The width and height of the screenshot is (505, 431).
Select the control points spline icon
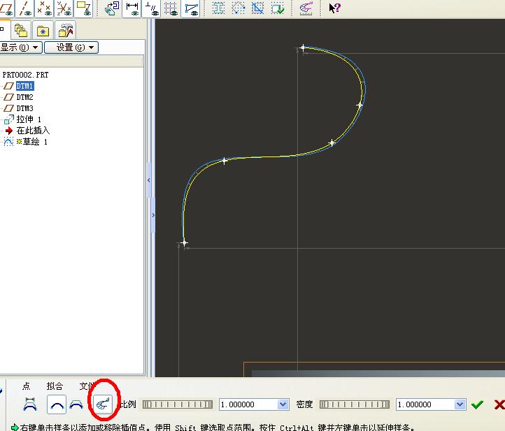click(76, 404)
